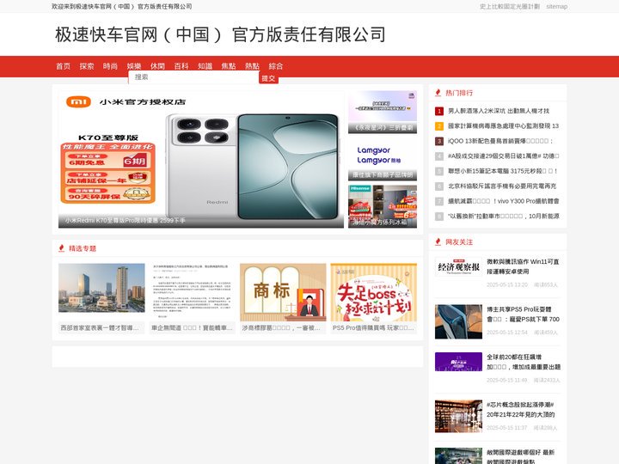Open ranked article 男人醉酒落入2米深坑

(499, 111)
